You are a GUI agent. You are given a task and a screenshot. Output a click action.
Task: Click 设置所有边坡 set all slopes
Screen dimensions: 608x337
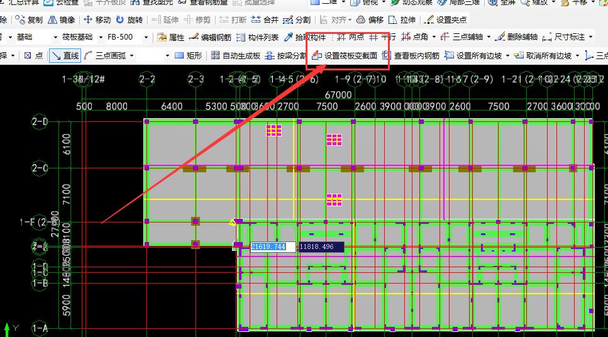[x=473, y=56]
